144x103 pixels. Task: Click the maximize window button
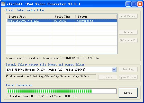click(134, 4)
